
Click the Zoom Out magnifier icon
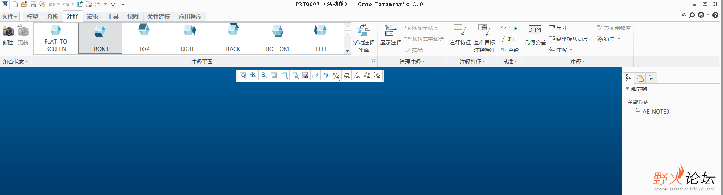(264, 76)
